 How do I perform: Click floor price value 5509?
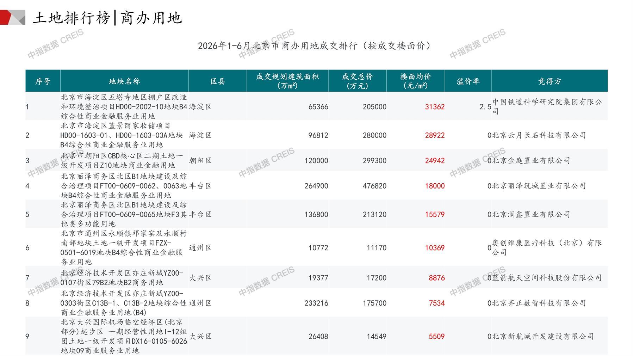[x=437, y=337]
